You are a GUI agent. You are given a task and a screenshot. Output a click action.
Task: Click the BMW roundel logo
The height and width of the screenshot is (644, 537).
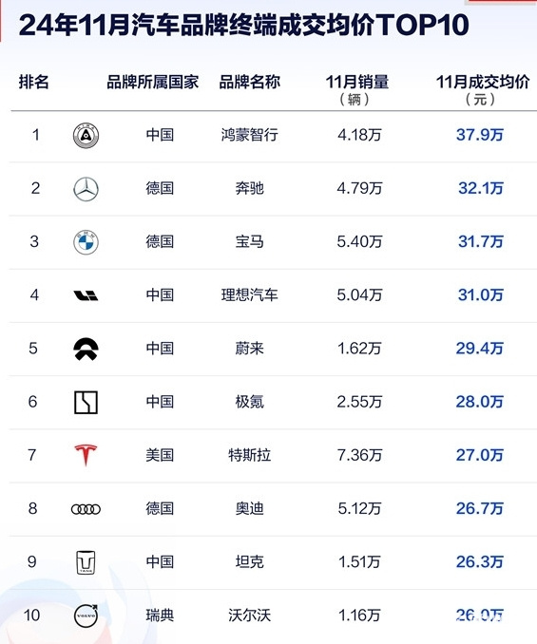(86, 242)
